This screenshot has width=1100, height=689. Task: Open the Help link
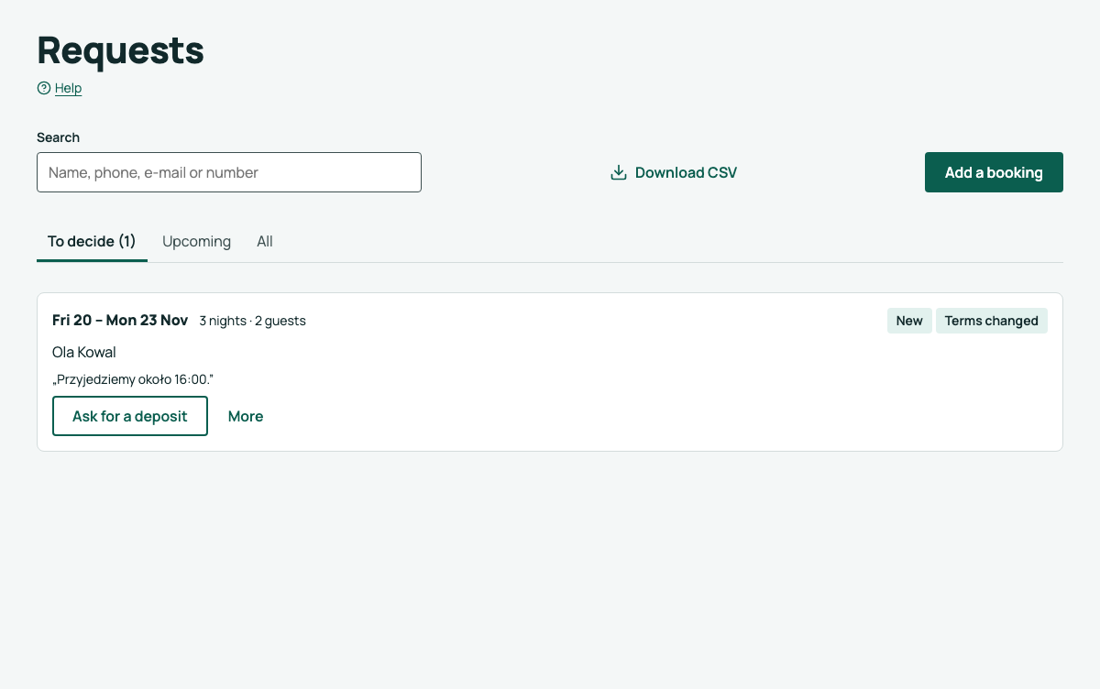tap(68, 88)
